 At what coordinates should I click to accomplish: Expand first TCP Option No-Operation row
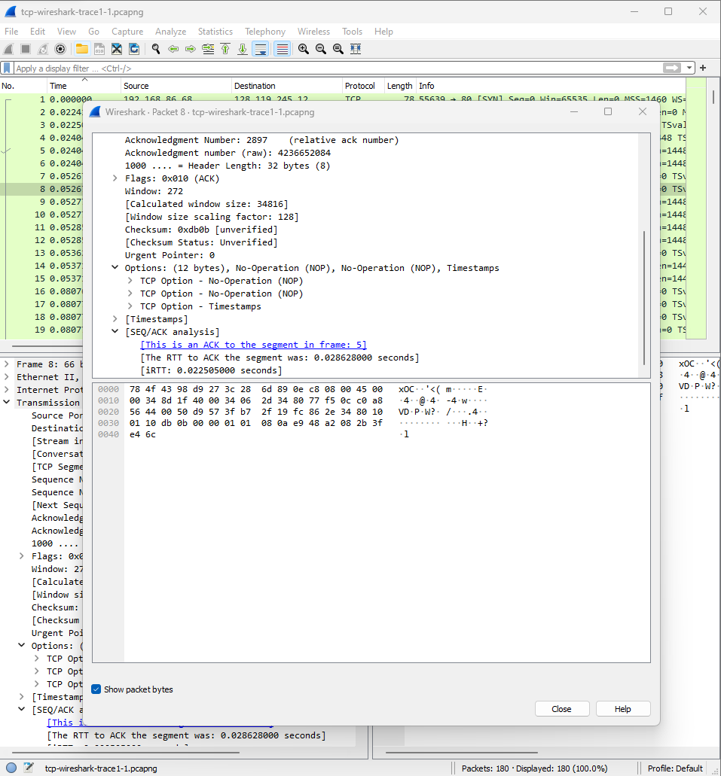(130, 281)
